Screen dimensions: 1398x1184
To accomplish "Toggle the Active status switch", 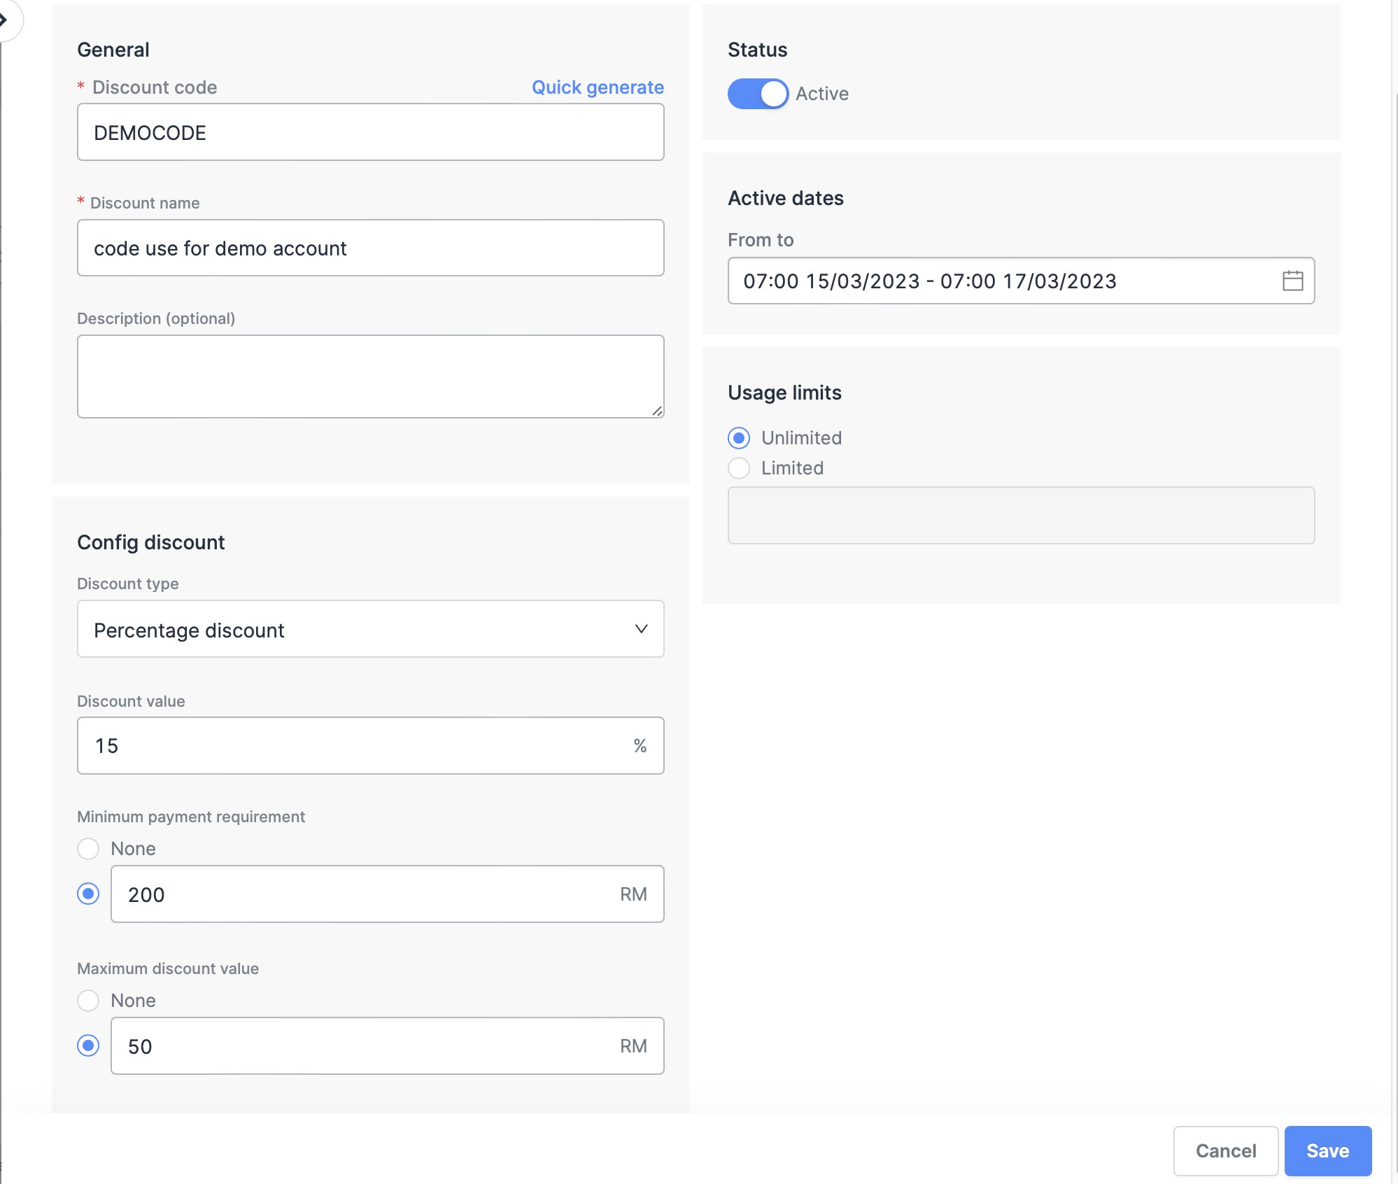I will (758, 94).
